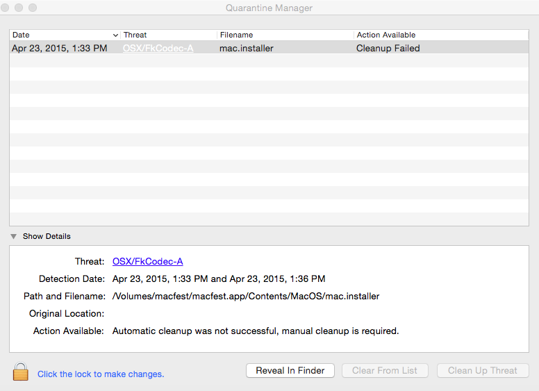Click the padlock icon to unlock changes
539x391 pixels.
pos(21,372)
